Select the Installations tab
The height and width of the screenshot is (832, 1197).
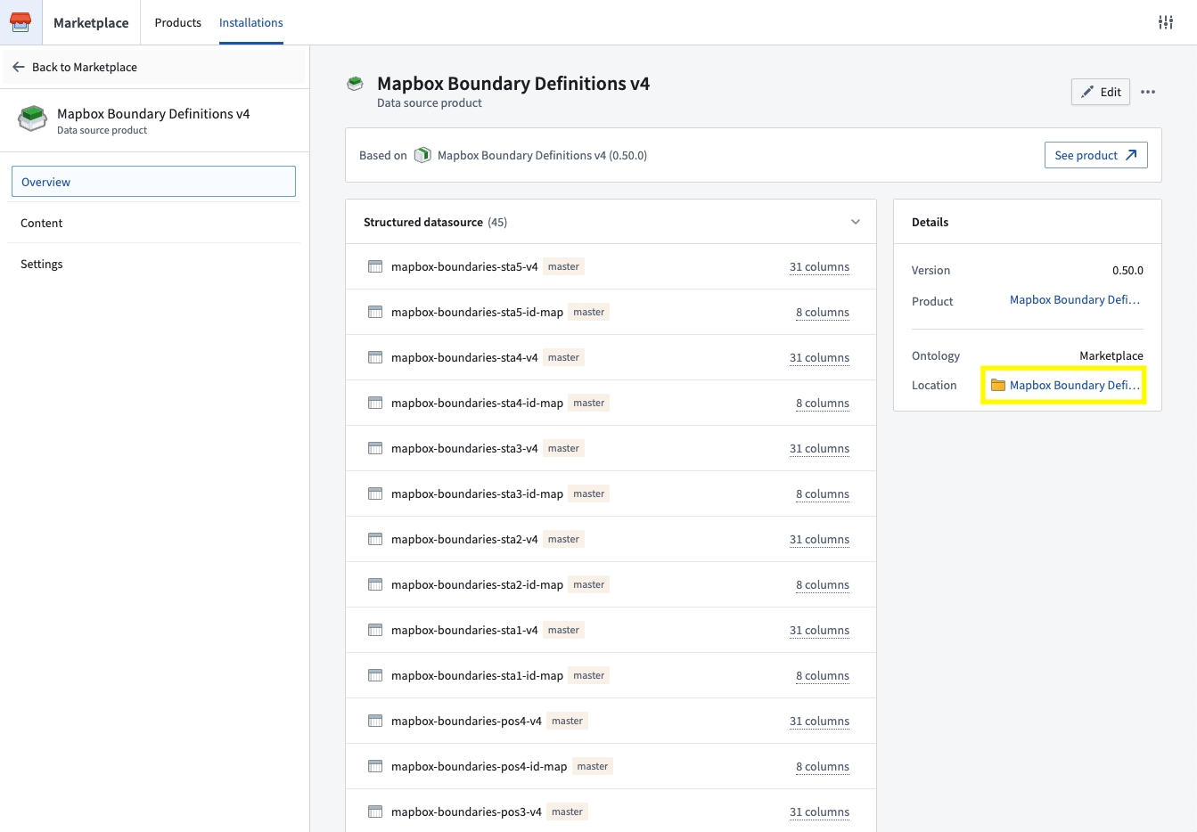(251, 22)
